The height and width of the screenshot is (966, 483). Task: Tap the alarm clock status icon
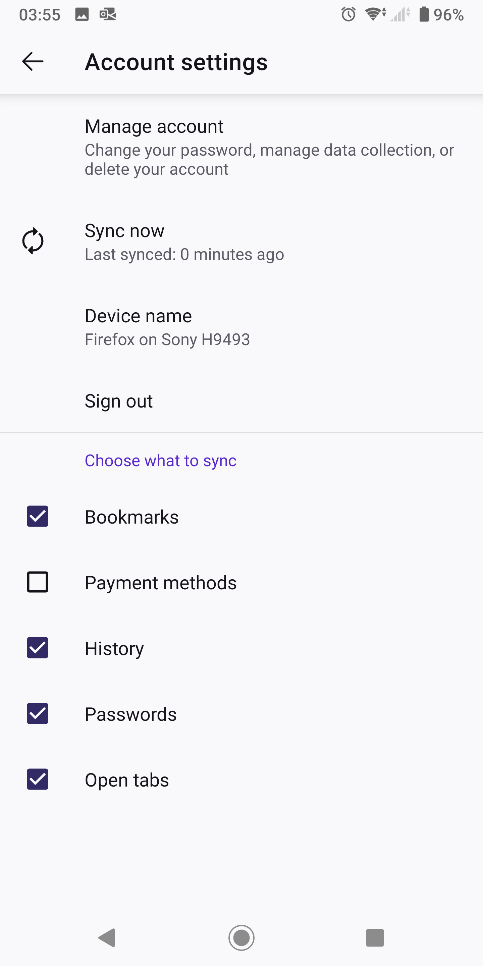348,15
